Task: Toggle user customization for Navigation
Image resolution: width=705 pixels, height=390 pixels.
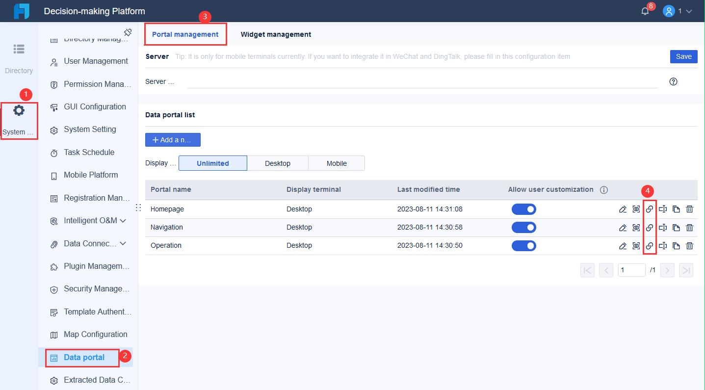Action: point(524,227)
